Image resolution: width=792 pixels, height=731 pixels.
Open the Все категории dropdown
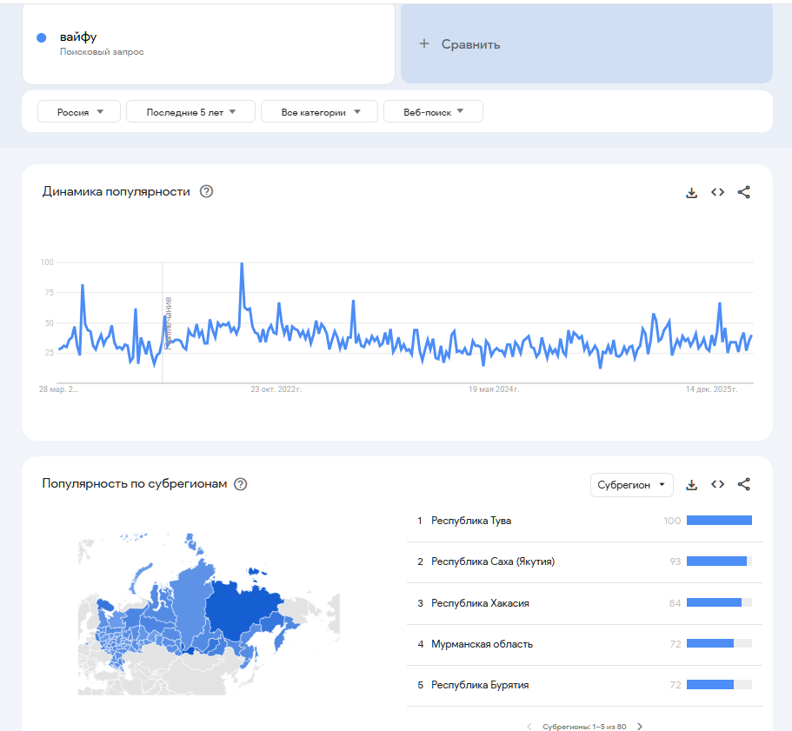coord(319,111)
